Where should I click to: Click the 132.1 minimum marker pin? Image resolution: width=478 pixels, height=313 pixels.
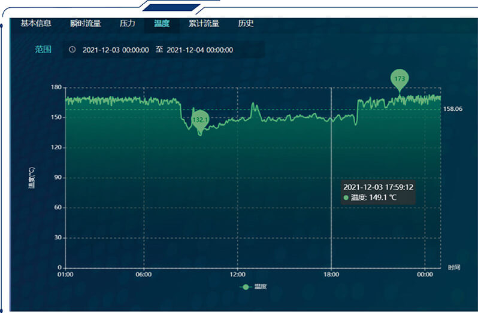pyautogui.click(x=200, y=120)
